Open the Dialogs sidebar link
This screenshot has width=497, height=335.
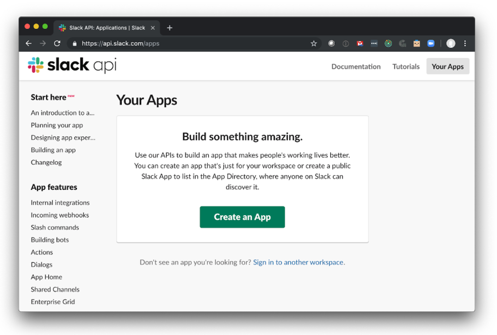[x=42, y=264]
